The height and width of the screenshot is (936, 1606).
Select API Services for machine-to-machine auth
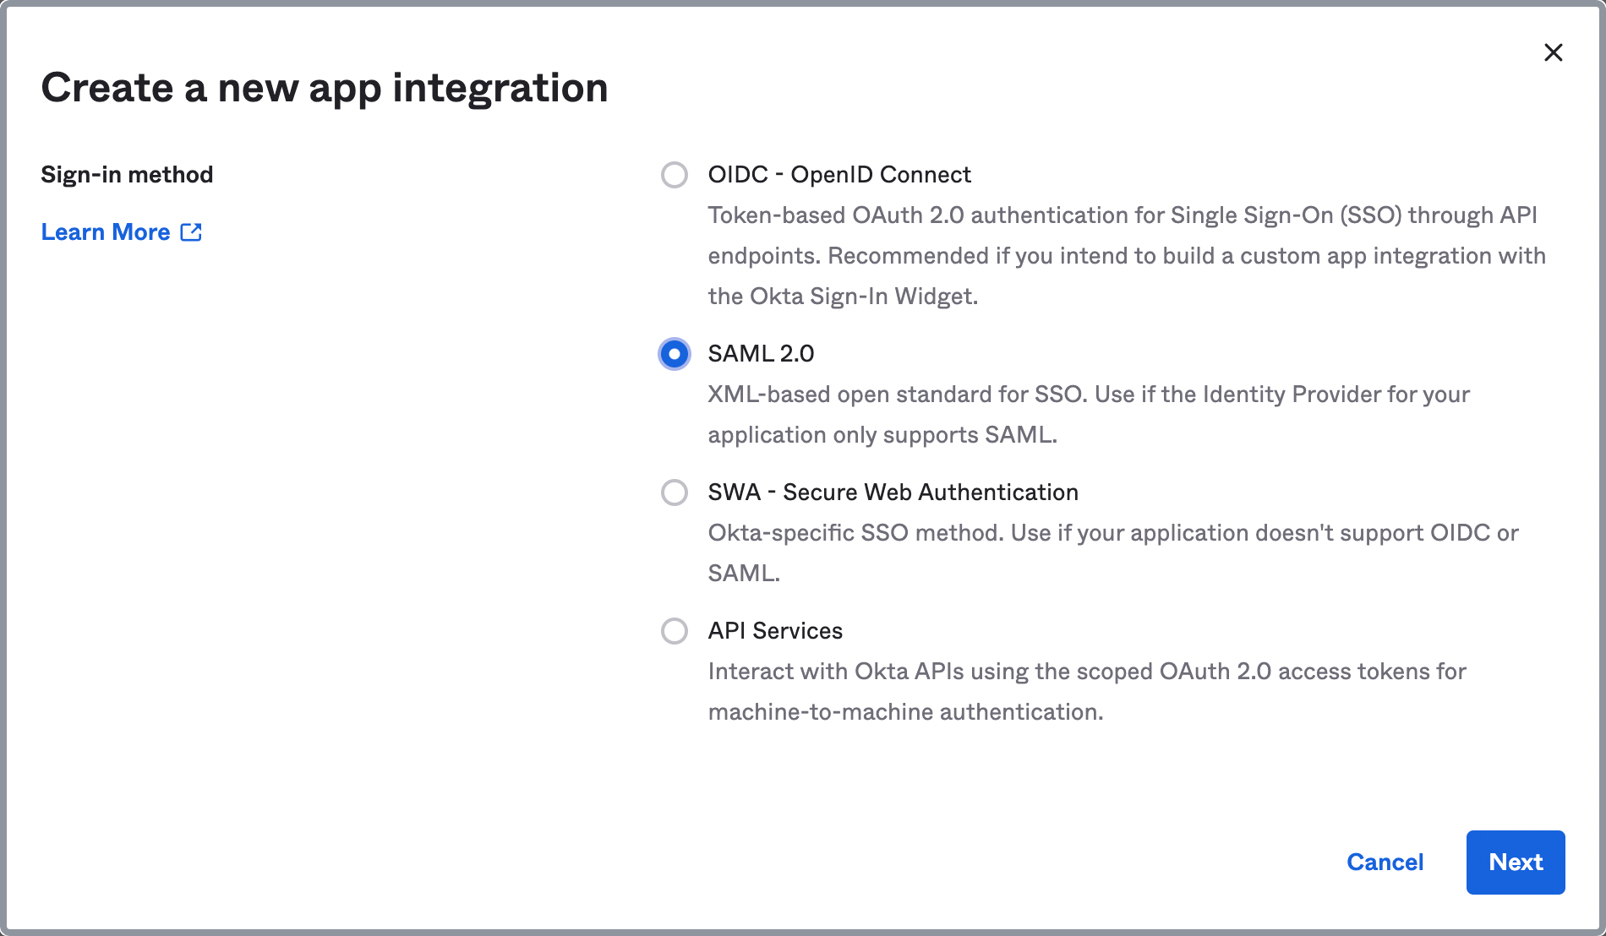pyautogui.click(x=674, y=631)
